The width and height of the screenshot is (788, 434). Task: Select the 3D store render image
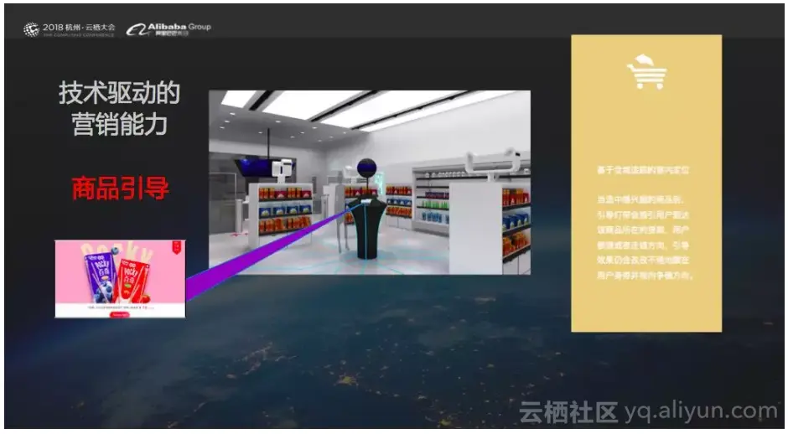pyautogui.click(x=370, y=183)
